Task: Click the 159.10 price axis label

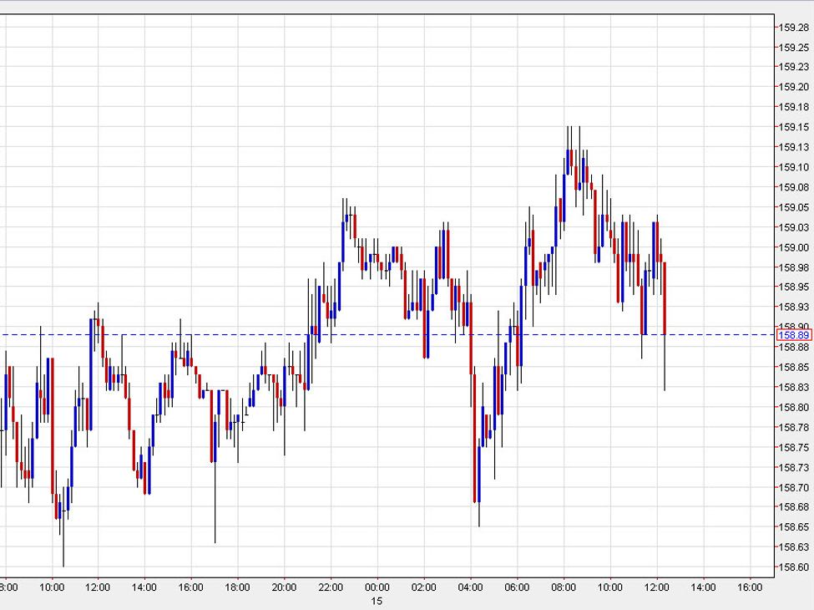Action: click(x=794, y=167)
